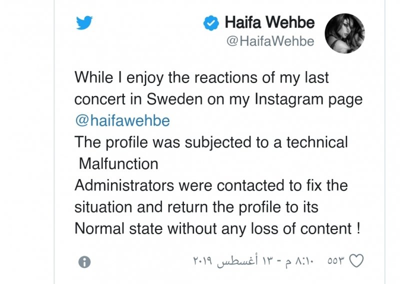Click the Haifa Wehbe display name
The width and height of the screenshot is (400, 284).
[269, 22]
